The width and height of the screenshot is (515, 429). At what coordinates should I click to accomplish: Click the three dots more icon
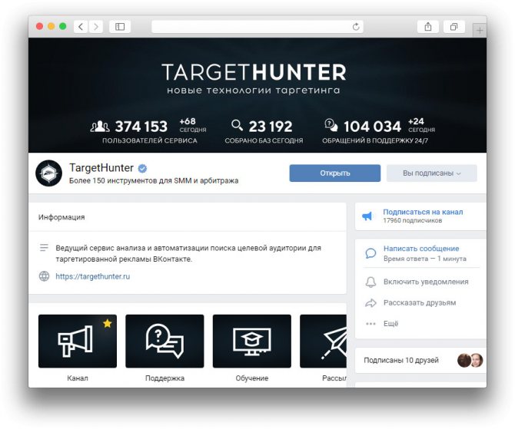coord(370,324)
